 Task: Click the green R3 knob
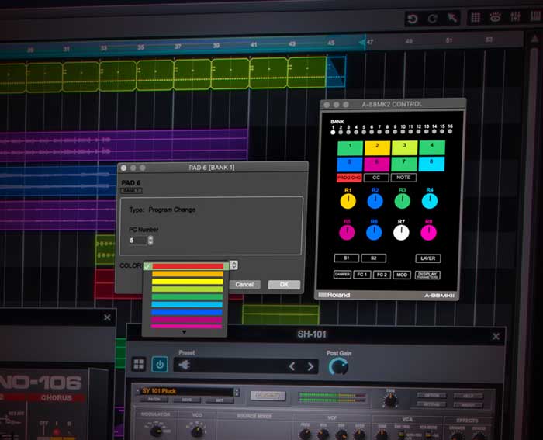[x=402, y=201]
